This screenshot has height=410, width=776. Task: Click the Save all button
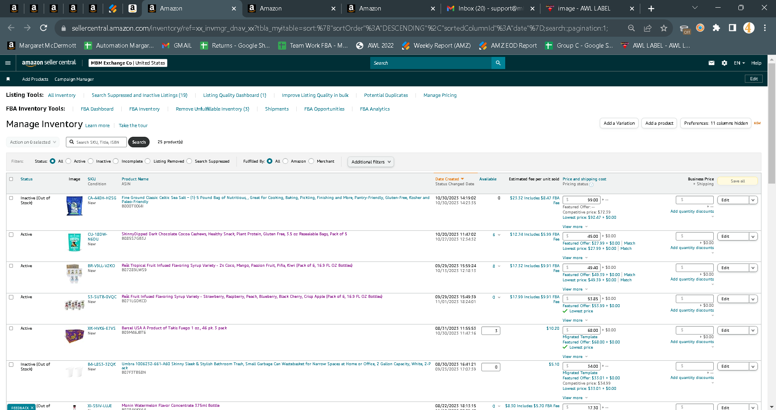(x=738, y=181)
